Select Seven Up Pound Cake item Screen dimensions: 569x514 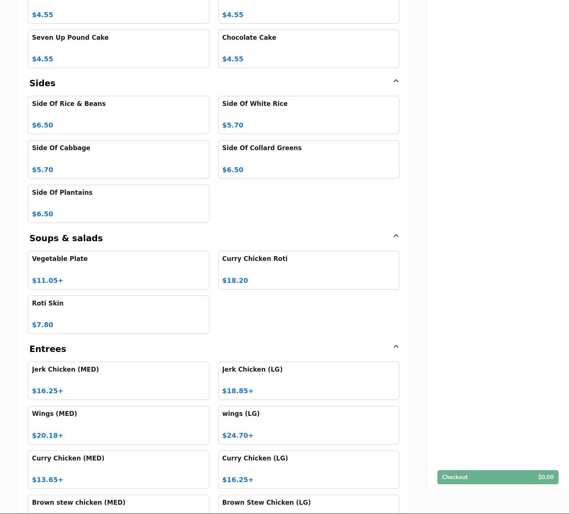118,49
